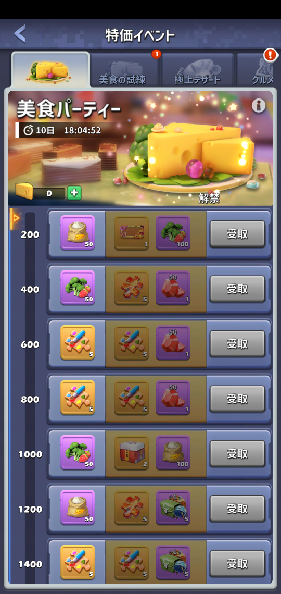
Task: Tap 受取 for the 1000 milestone
Action: (x=237, y=454)
